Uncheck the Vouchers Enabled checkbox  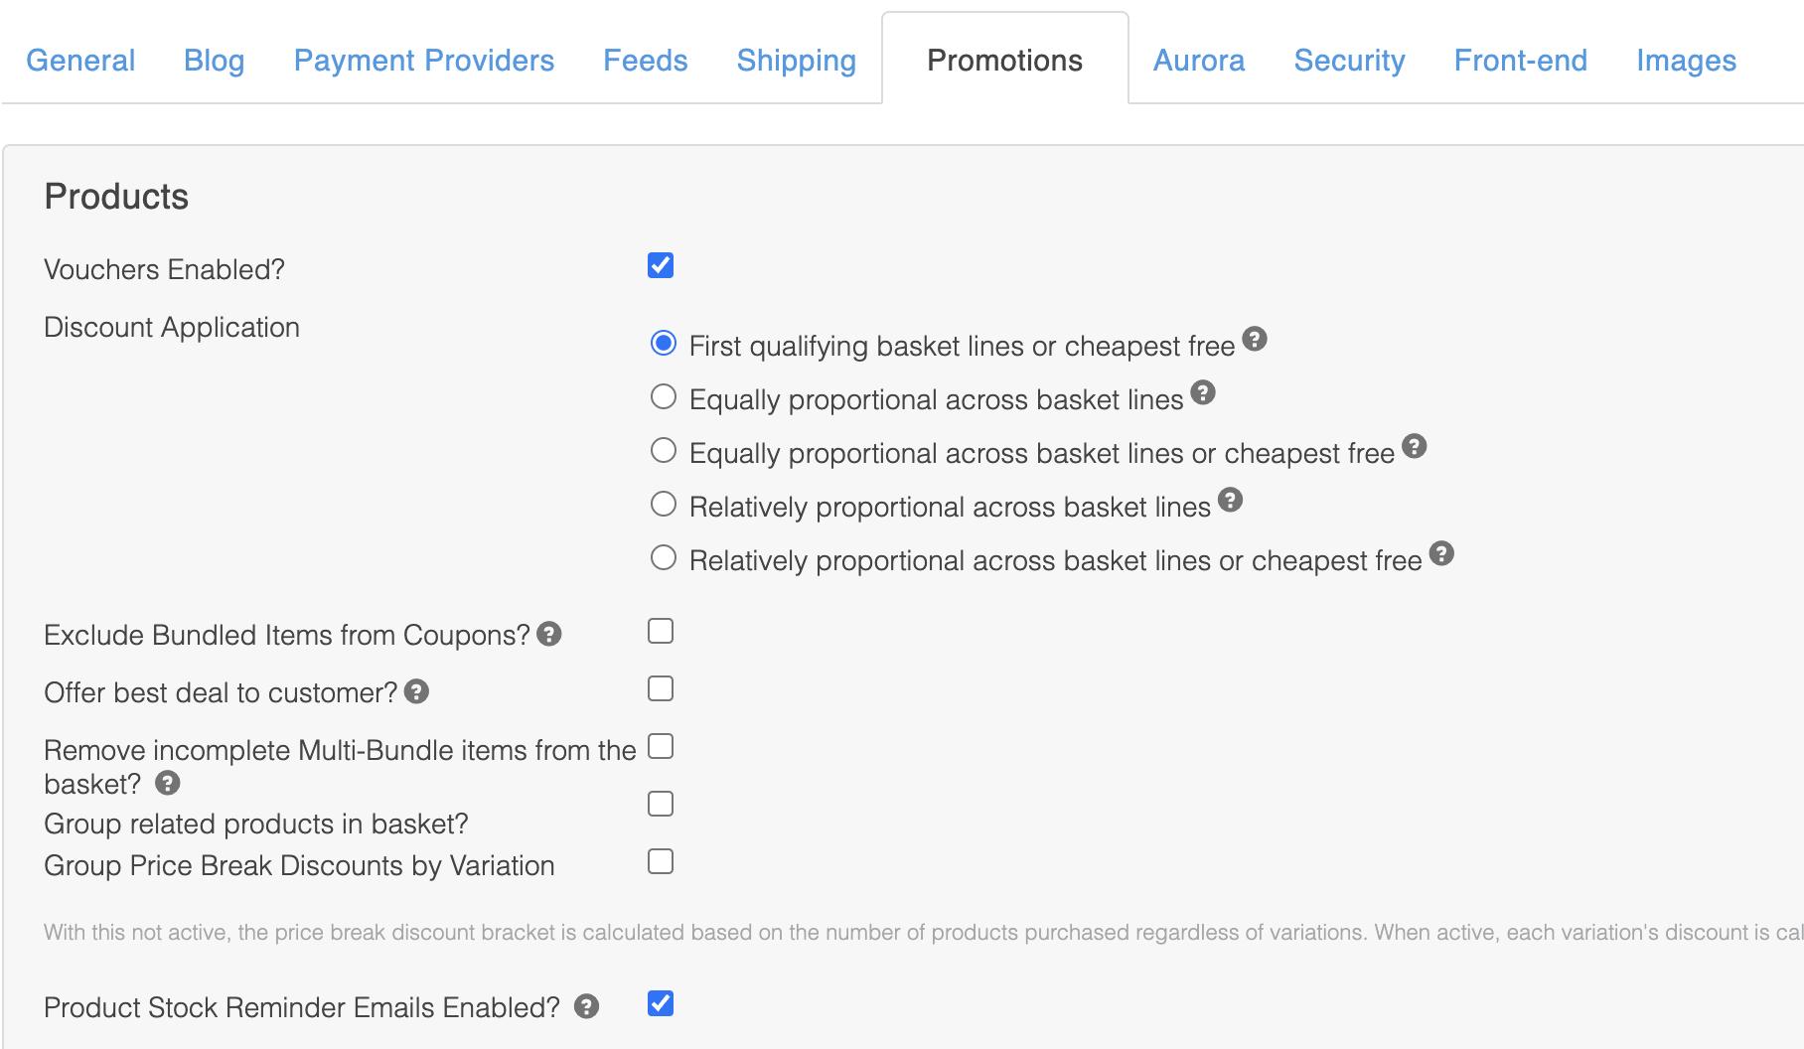[x=661, y=265]
